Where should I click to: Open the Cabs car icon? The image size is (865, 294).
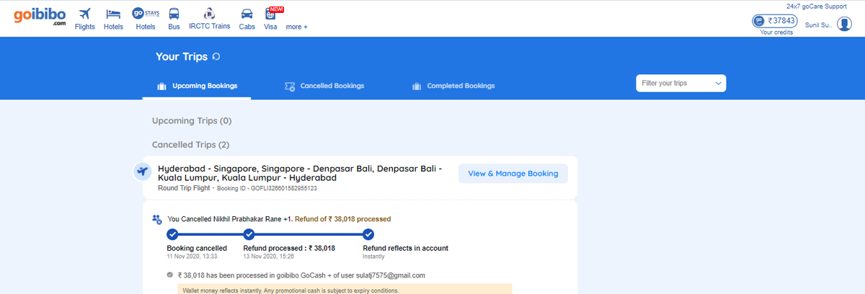click(x=247, y=14)
